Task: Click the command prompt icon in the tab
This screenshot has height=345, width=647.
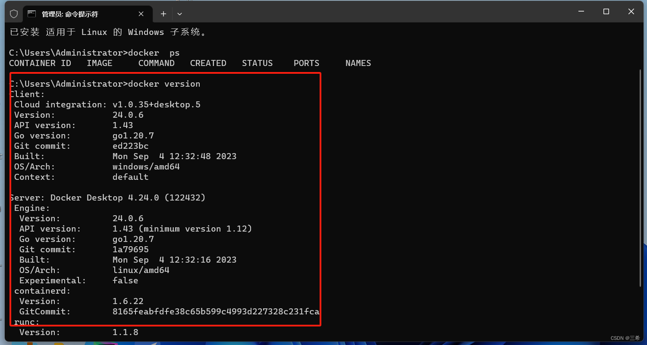Action: click(31, 14)
